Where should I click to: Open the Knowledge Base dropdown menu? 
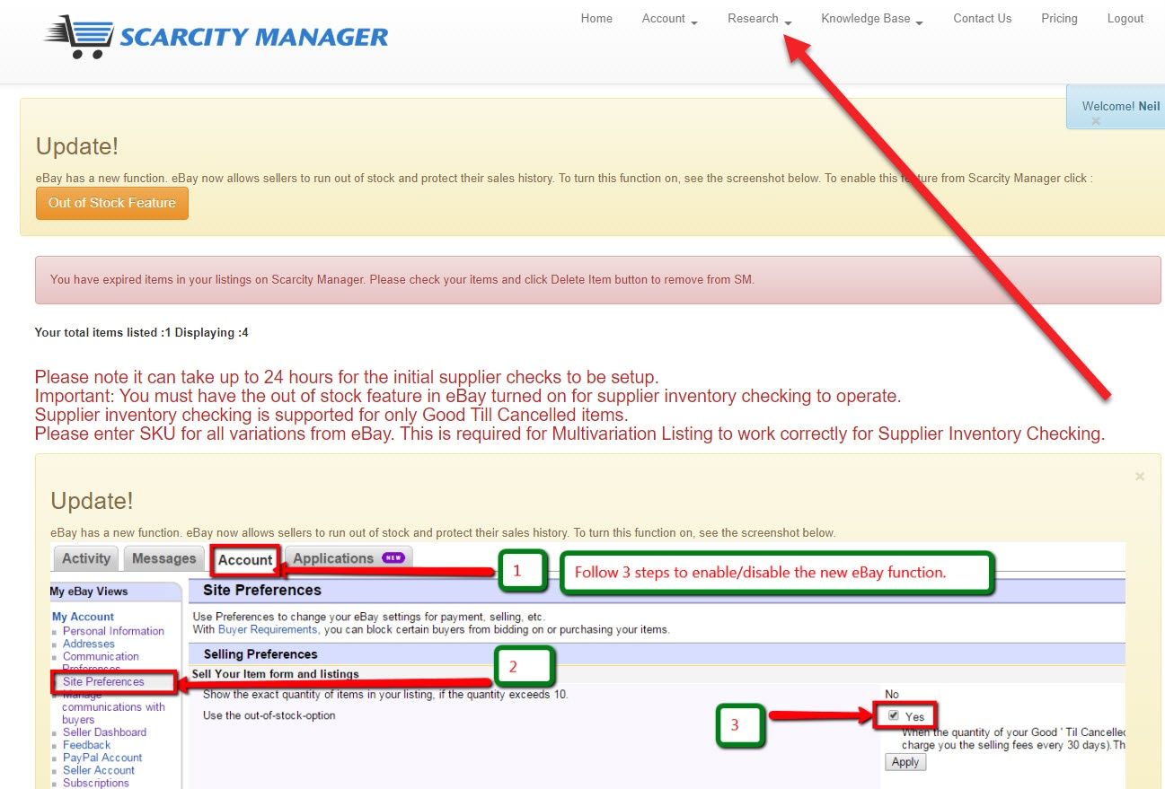(871, 18)
